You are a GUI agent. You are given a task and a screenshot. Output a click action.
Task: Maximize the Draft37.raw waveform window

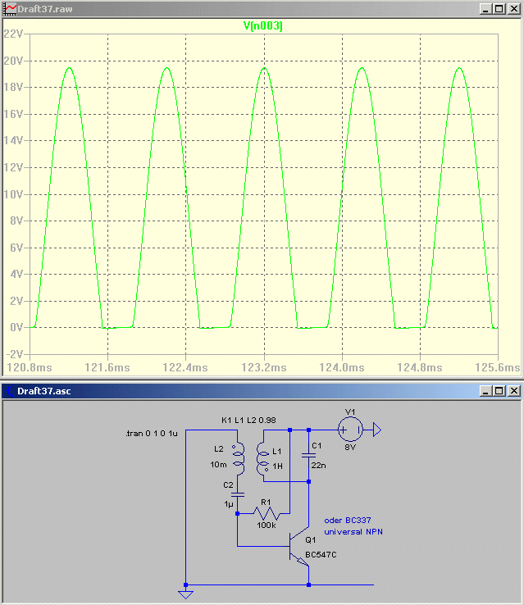[499, 9]
